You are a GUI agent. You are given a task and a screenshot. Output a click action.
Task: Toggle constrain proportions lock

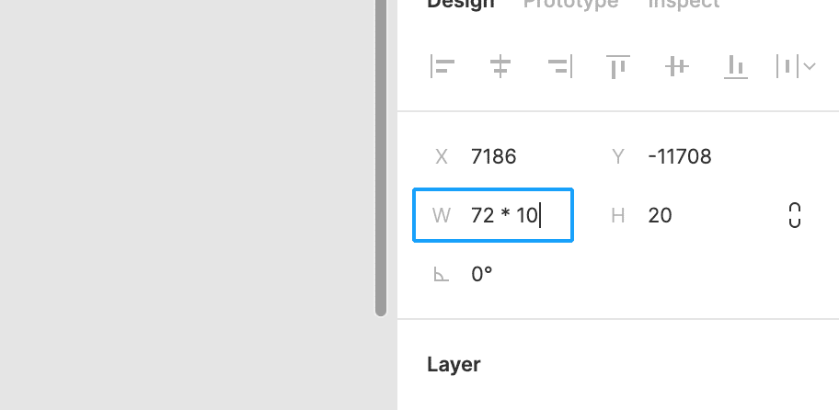[x=795, y=215]
